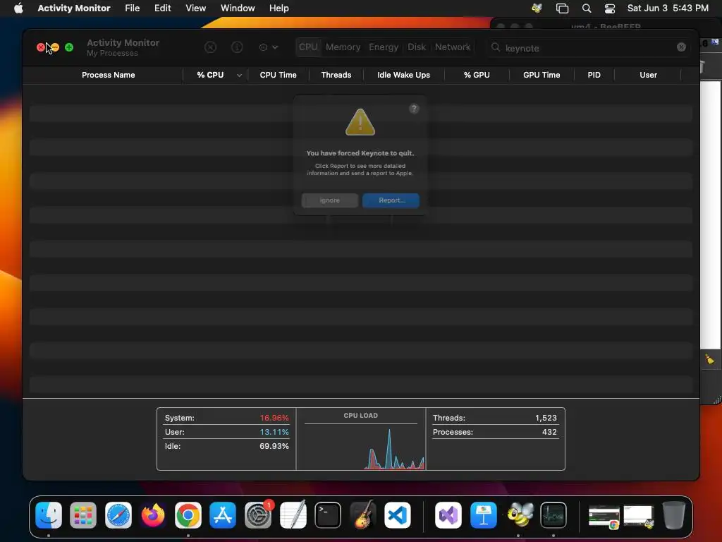Screen dimensions: 722x542
Task: Click the stop process toolbar icon
Action: click(x=210, y=47)
